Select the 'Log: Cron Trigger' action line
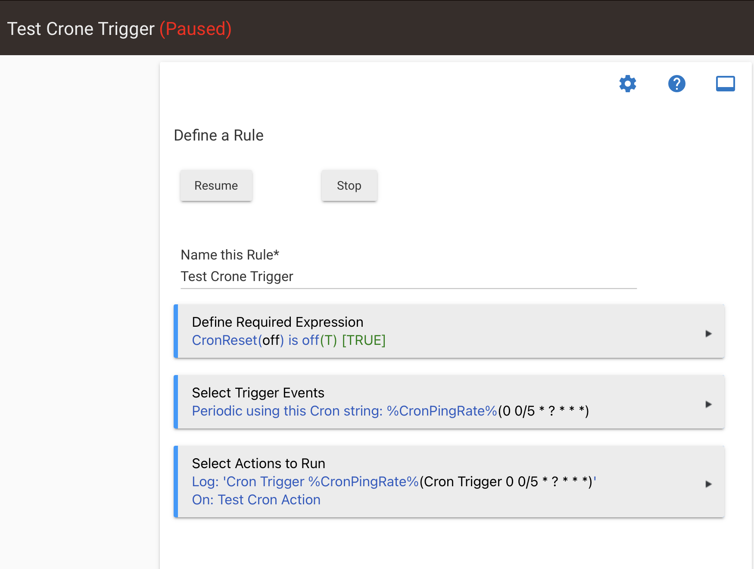The image size is (754, 569). point(393,481)
